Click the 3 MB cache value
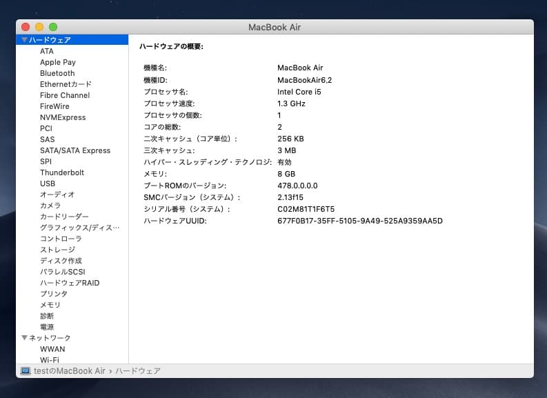This screenshot has height=398, width=547. (287, 150)
